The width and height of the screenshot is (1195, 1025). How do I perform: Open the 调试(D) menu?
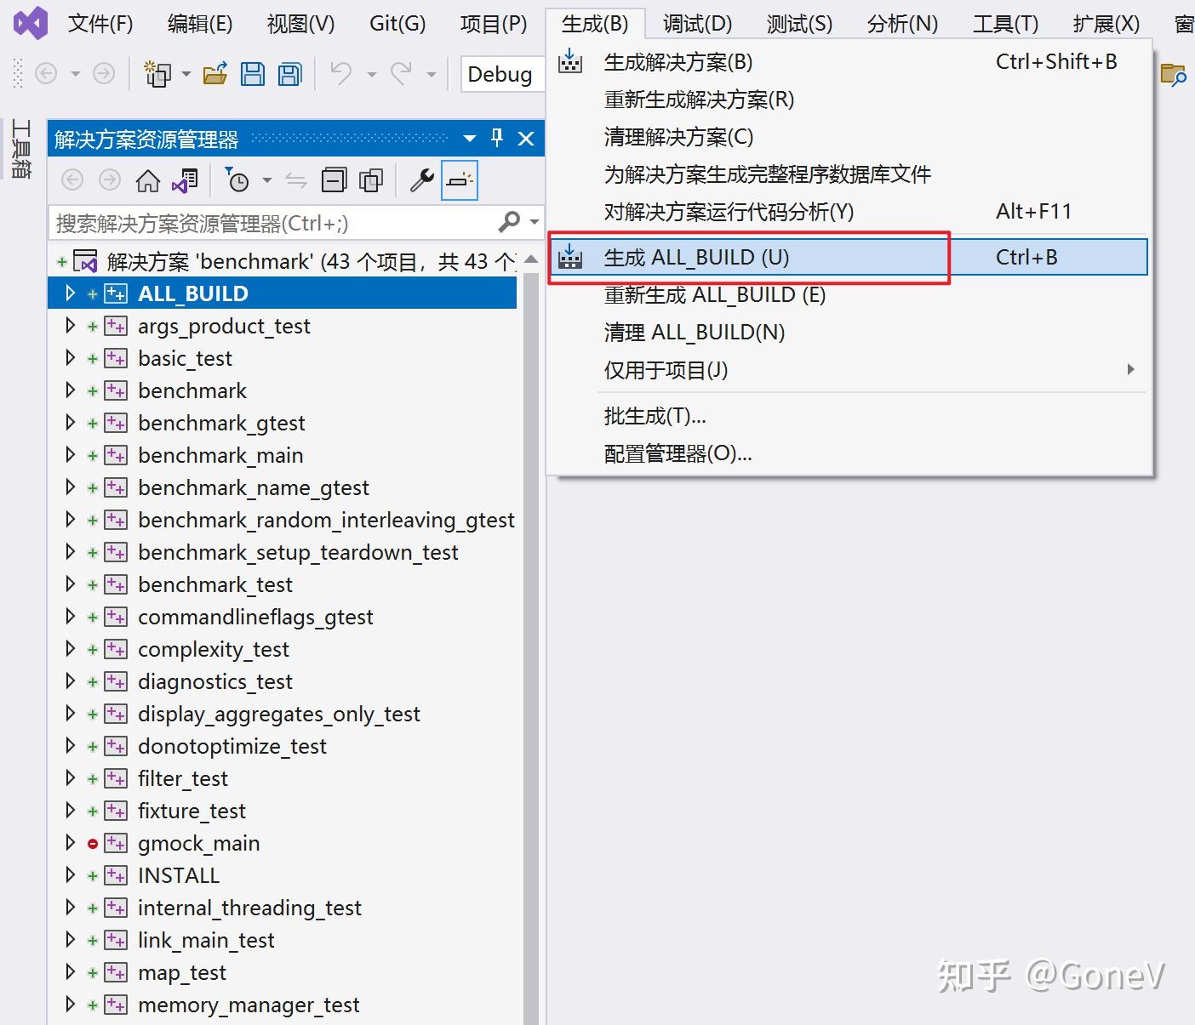[696, 23]
